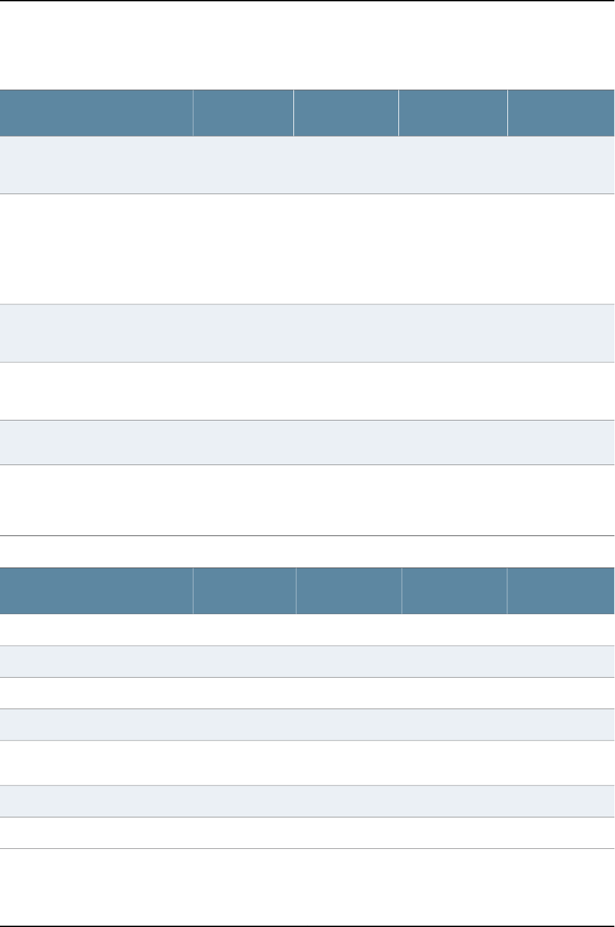Select the first white row under the lower header
The image size is (615, 927).
tap(307, 630)
